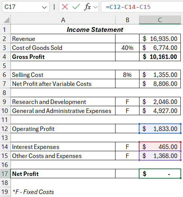Select the $465.00 cell

tap(160, 147)
